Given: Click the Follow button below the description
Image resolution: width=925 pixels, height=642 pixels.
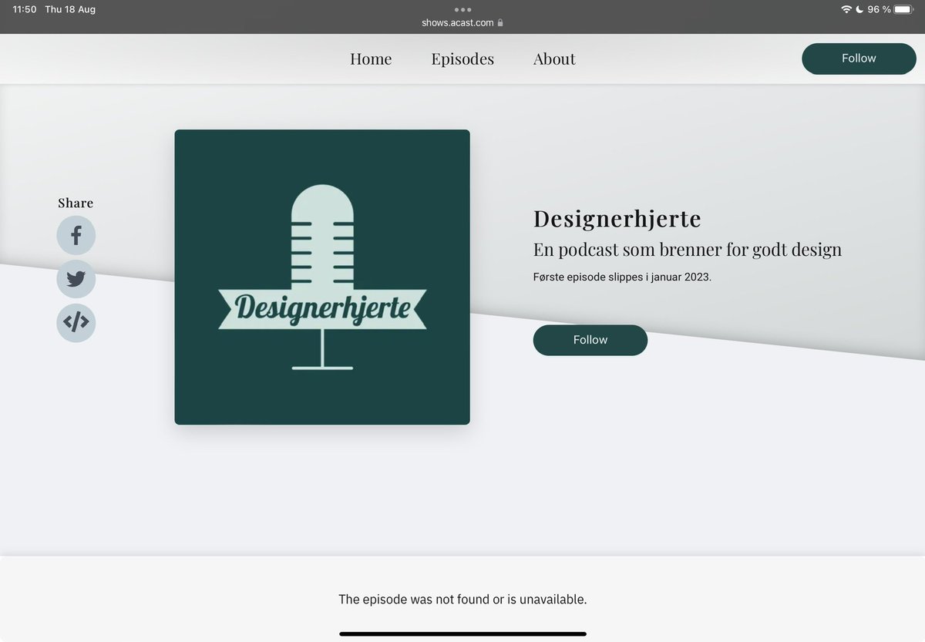Looking at the screenshot, I should 590,340.
